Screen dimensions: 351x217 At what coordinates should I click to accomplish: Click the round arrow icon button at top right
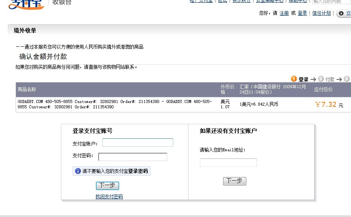[x=341, y=14]
